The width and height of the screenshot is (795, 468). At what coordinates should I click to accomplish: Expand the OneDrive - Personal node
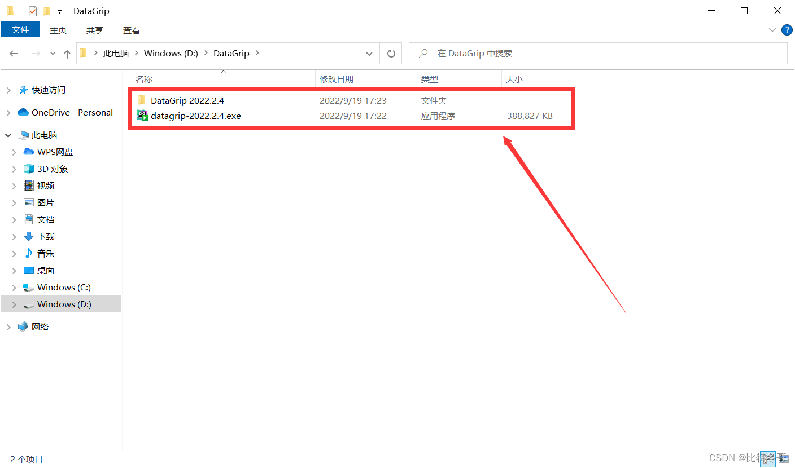click(x=8, y=113)
